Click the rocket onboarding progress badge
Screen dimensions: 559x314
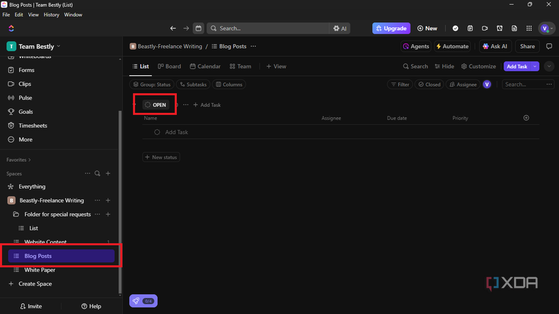click(144, 301)
